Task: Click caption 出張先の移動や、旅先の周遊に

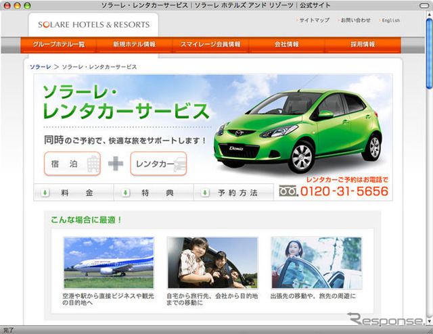Action: pyautogui.click(x=313, y=296)
